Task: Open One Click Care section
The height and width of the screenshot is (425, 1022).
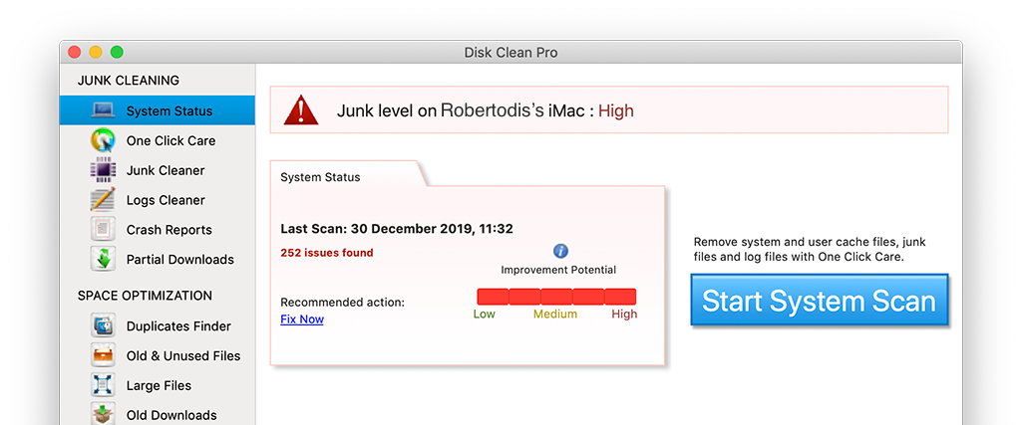Action: 158,140
